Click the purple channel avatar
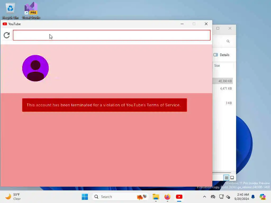 (x=35, y=68)
